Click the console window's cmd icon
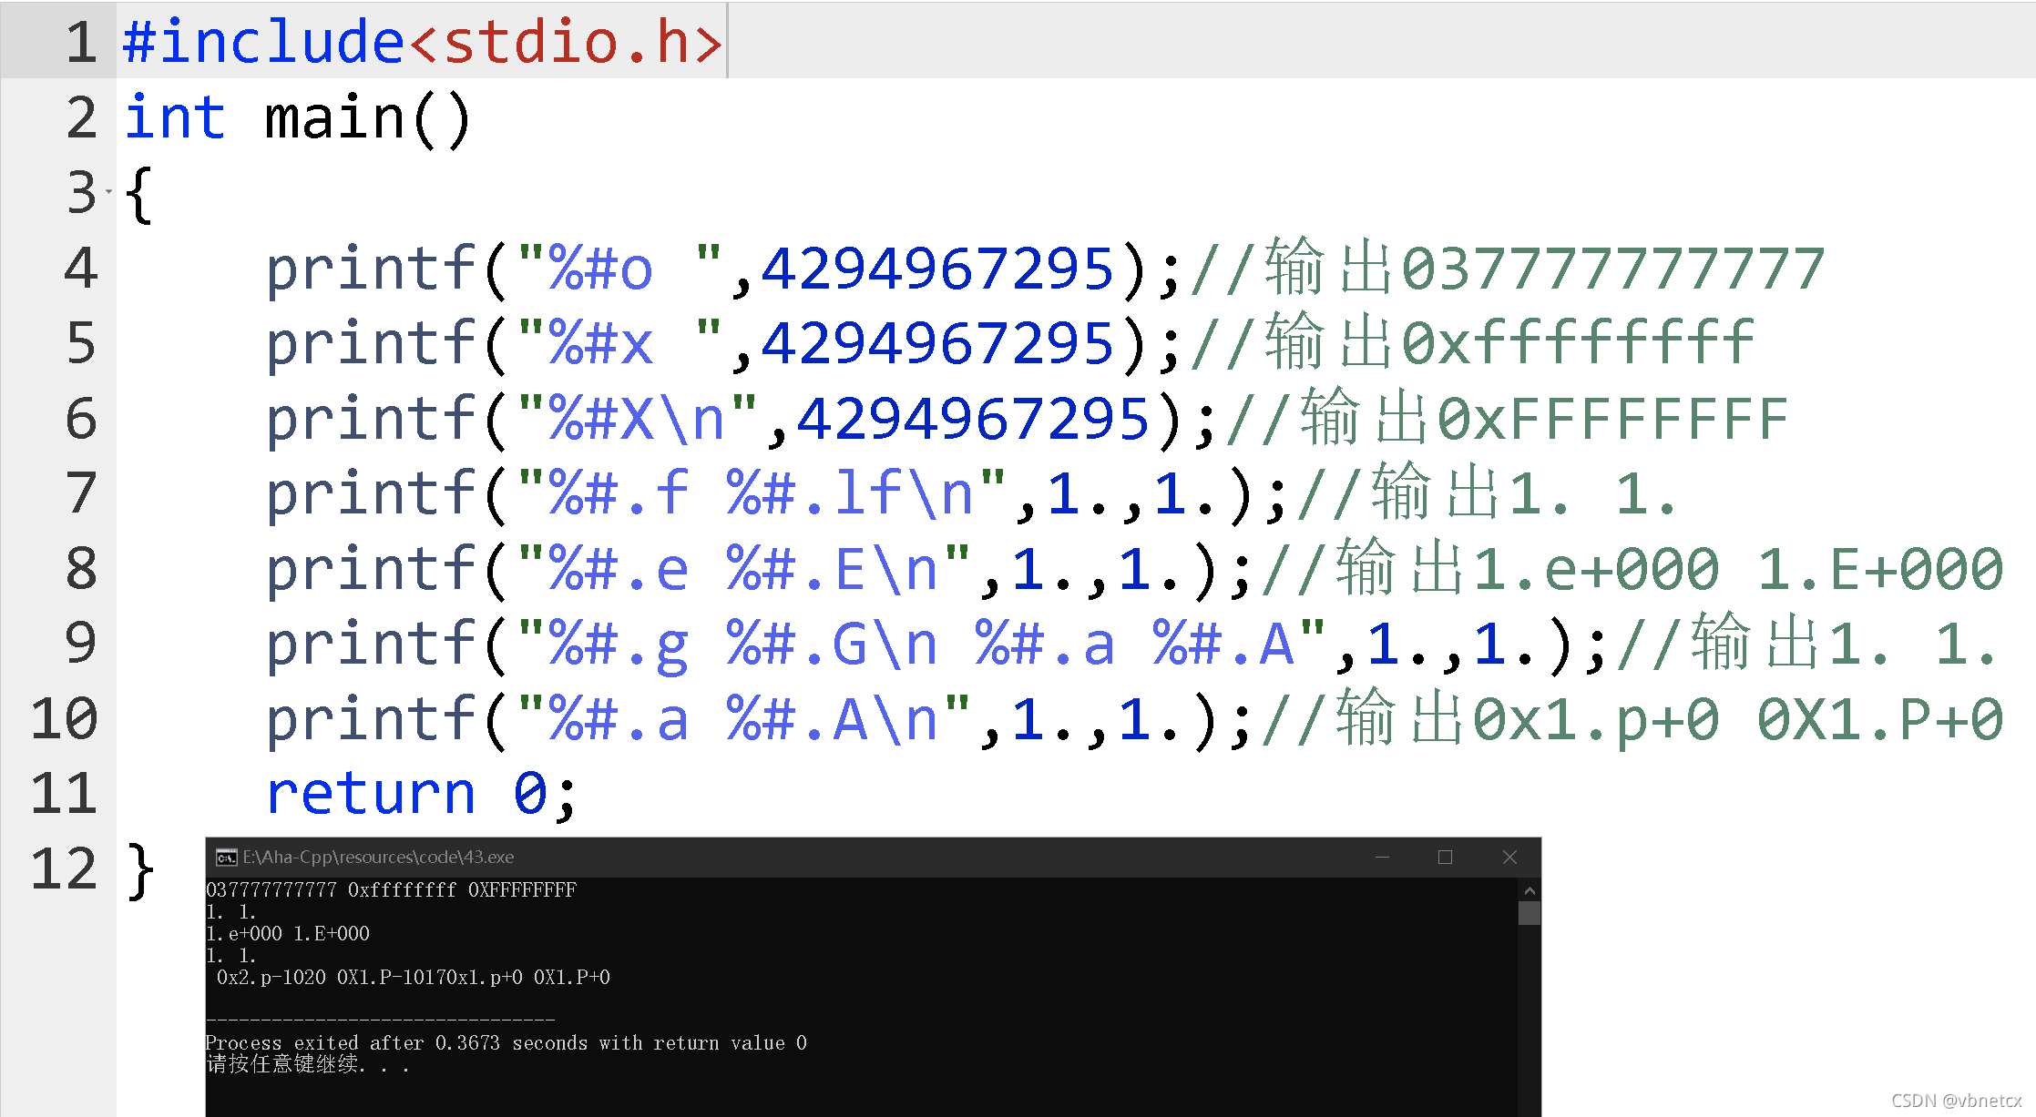Image resolution: width=2036 pixels, height=1117 pixels. coord(226,858)
